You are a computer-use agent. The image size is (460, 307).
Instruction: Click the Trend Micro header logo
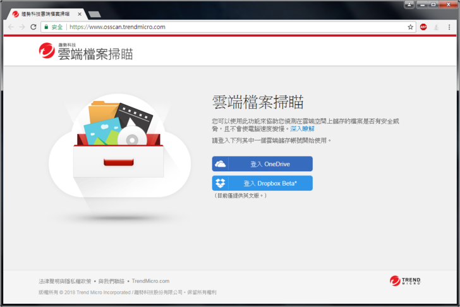[x=86, y=51]
